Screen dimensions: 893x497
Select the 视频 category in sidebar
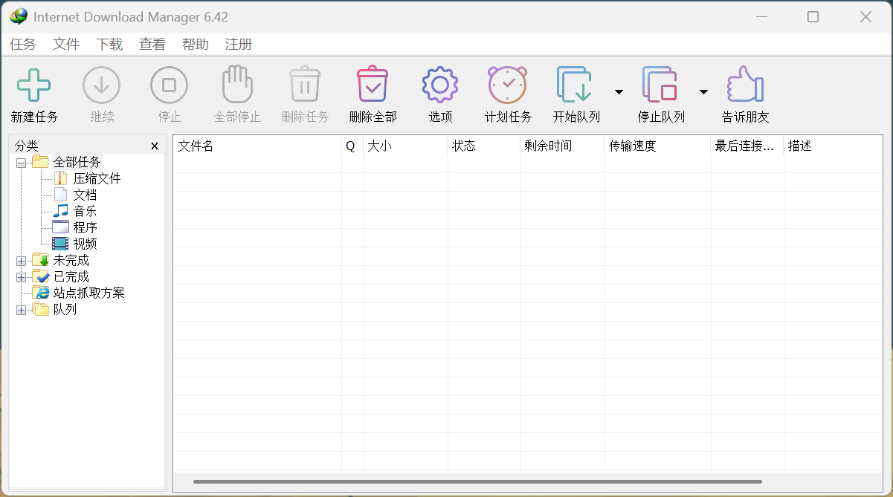point(85,244)
